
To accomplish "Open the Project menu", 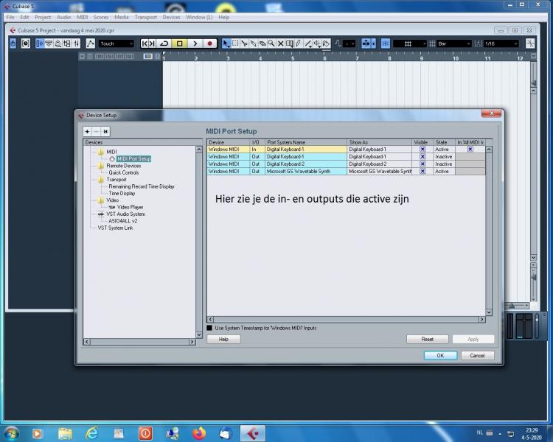I will pyautogui.click(x=43, y=17).
